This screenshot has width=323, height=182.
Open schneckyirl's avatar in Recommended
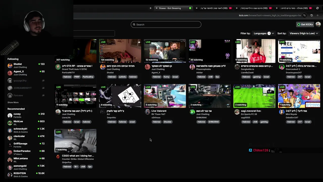(x=10, y=130)
